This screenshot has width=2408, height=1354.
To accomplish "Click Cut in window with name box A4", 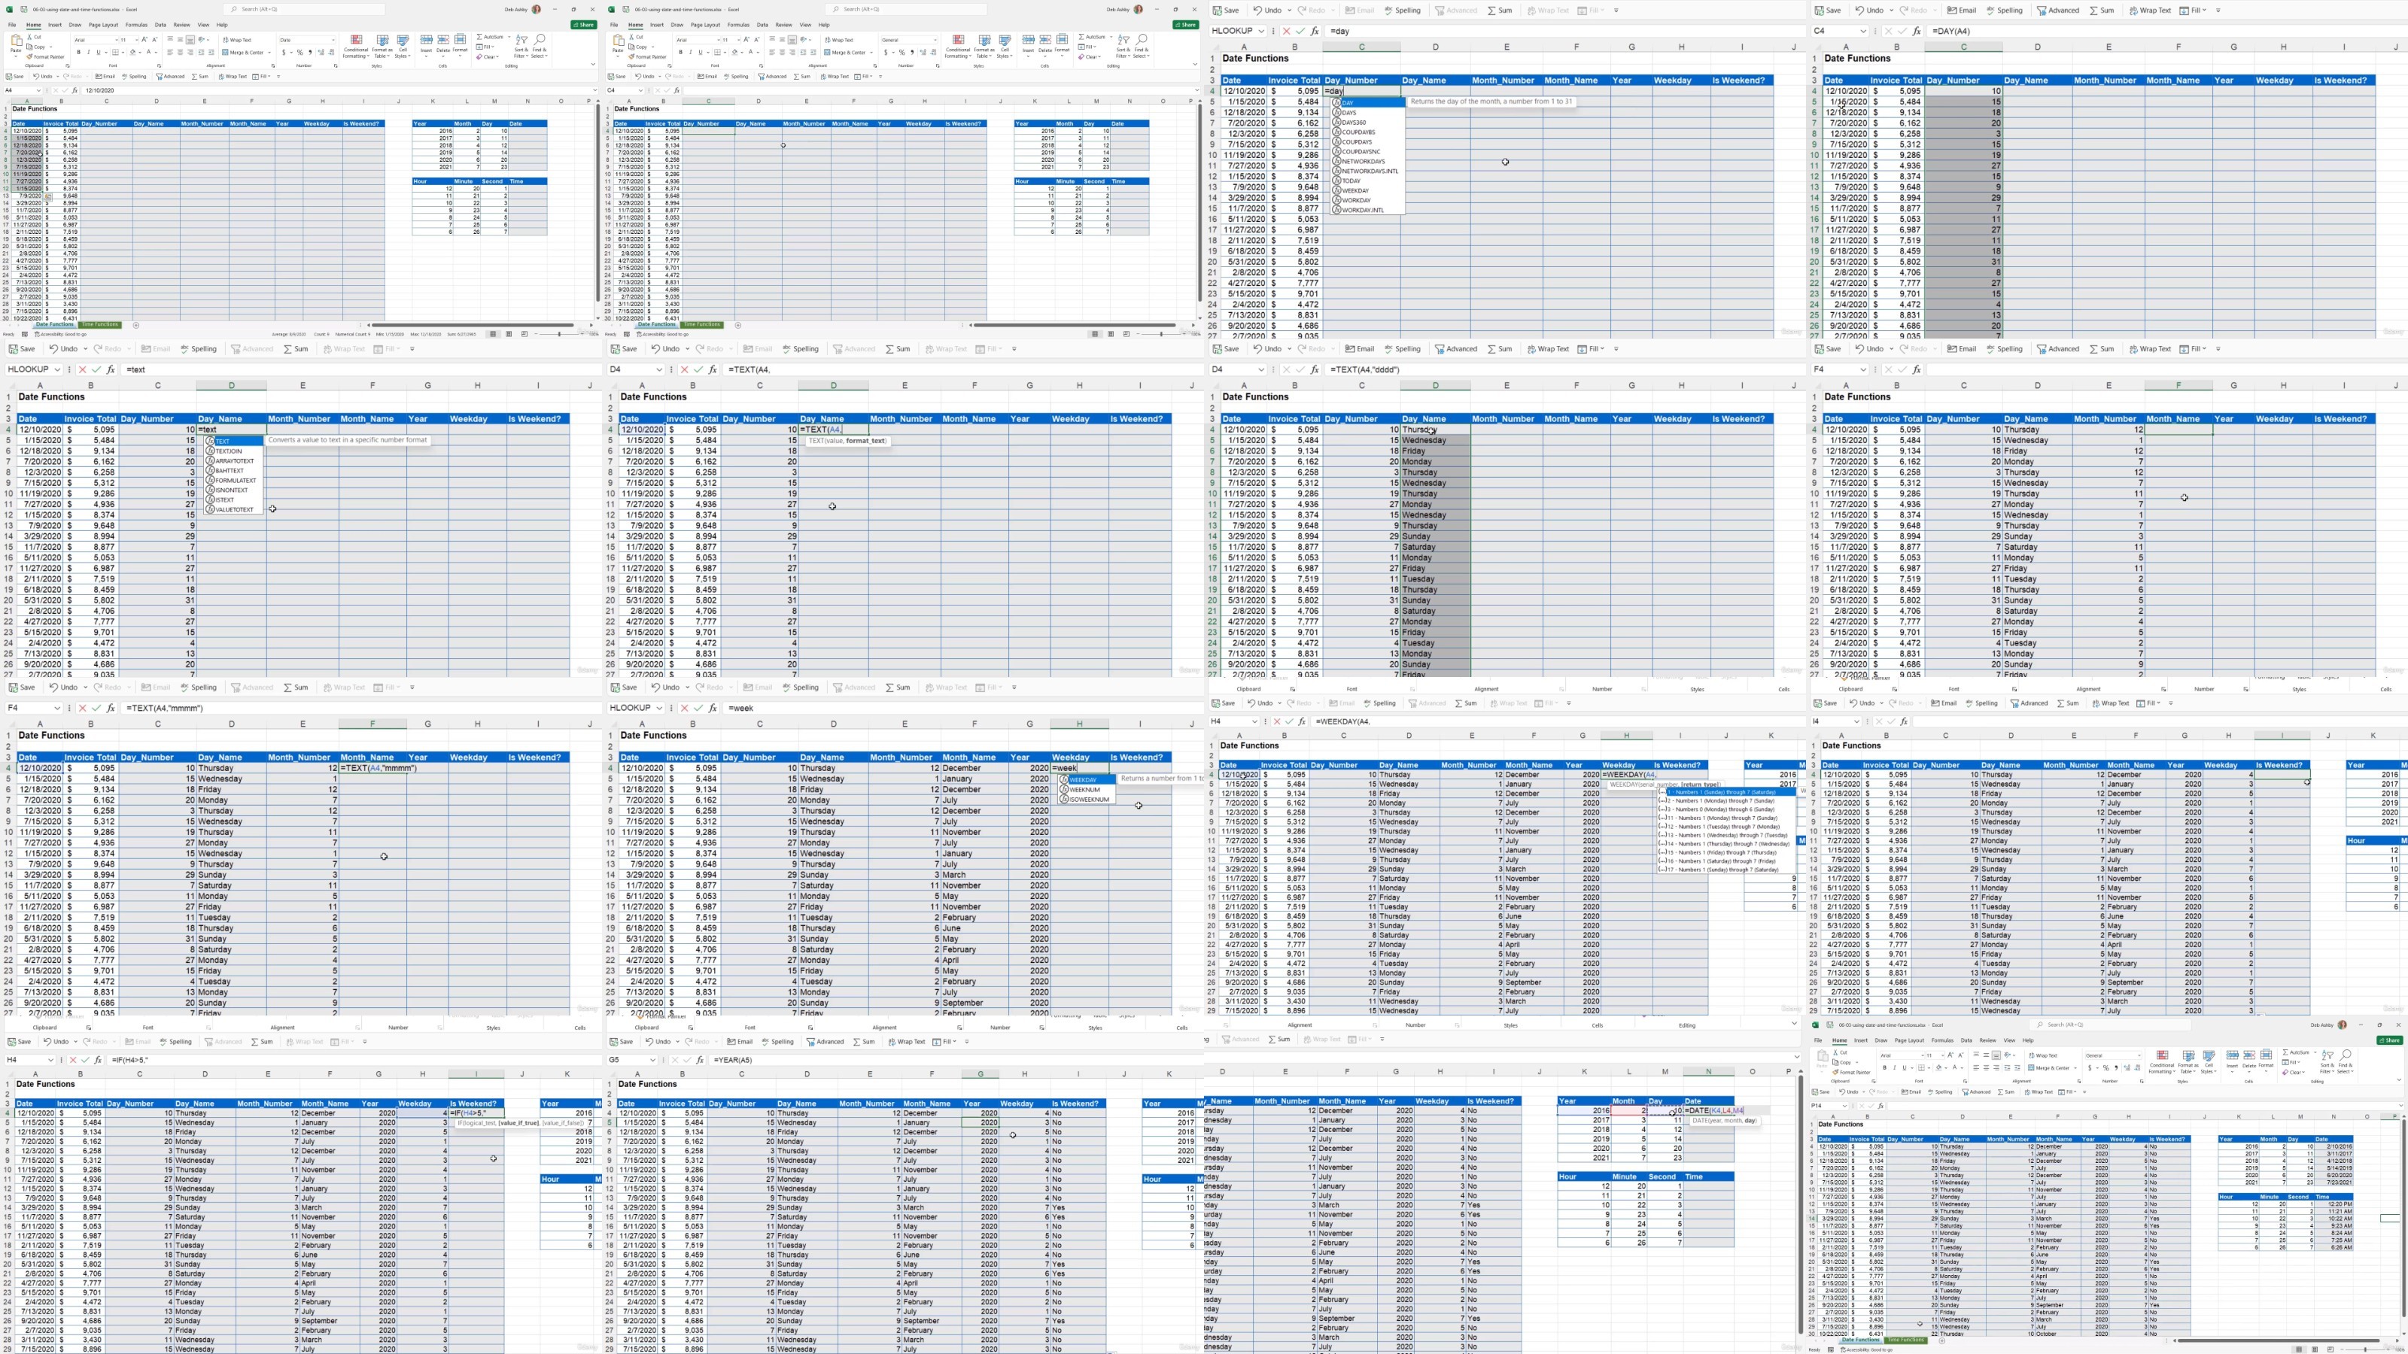I will [36, 39].
